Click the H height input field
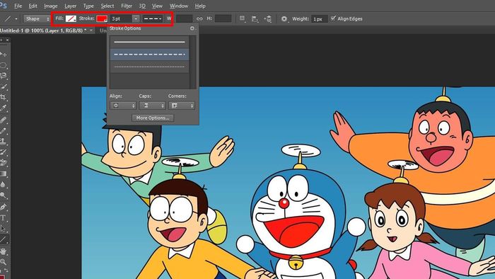This screenshot has width=495, height=279. 223,18
